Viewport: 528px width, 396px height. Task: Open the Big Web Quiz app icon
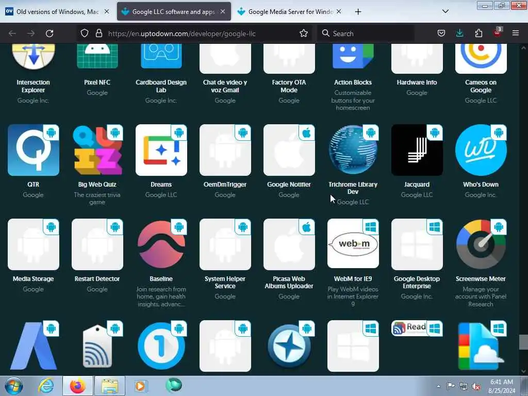click(97, 150)
